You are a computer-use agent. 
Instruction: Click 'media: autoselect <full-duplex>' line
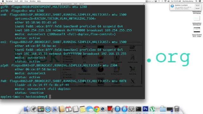pyautogui.click(x=43, y=89)
